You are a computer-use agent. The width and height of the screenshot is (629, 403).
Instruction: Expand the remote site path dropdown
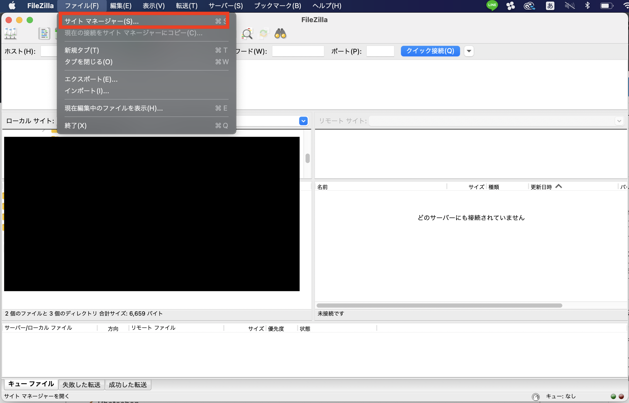pyautogui.click(x=619, y=121)
